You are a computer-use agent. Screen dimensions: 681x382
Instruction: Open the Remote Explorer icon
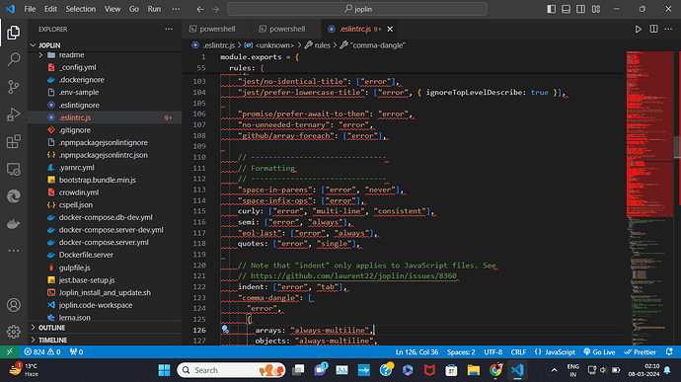(14, 169)
